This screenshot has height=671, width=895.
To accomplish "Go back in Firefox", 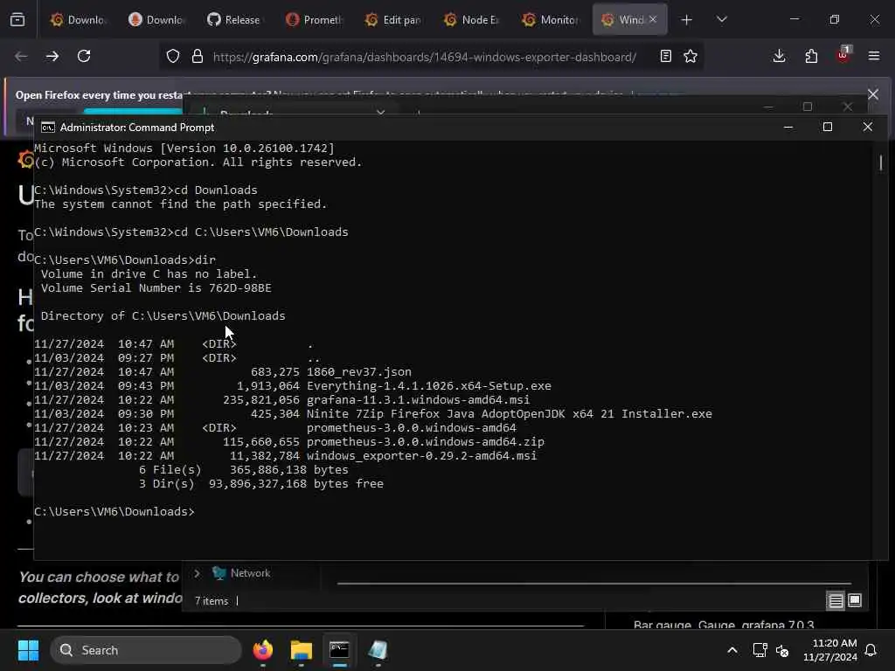I will tap(21, 56).
